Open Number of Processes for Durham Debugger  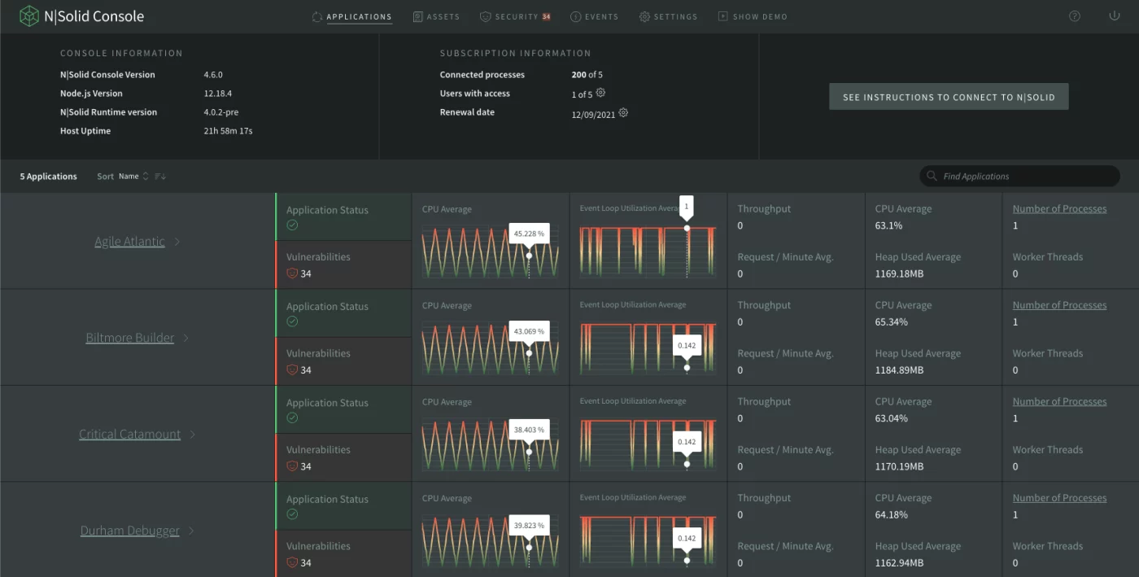click(1059, 498)
